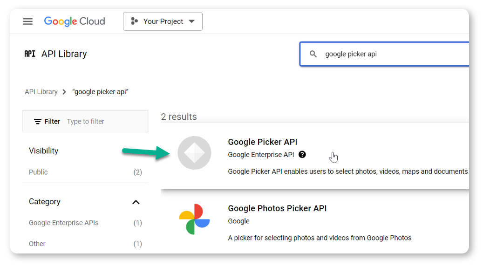Screen dimensions: 483x267
Task: Click the 2 results text
Action: point(179,117)
